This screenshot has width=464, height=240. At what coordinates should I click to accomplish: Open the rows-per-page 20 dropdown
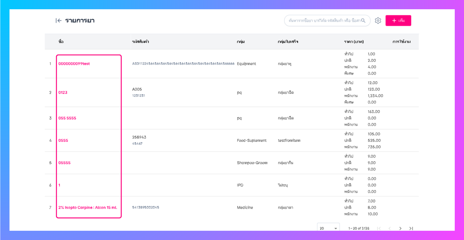[328, 228]
